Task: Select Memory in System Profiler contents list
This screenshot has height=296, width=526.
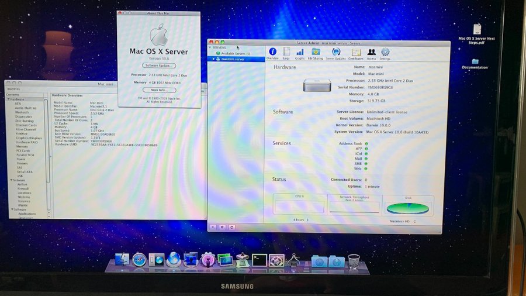Action: [22, 147]
